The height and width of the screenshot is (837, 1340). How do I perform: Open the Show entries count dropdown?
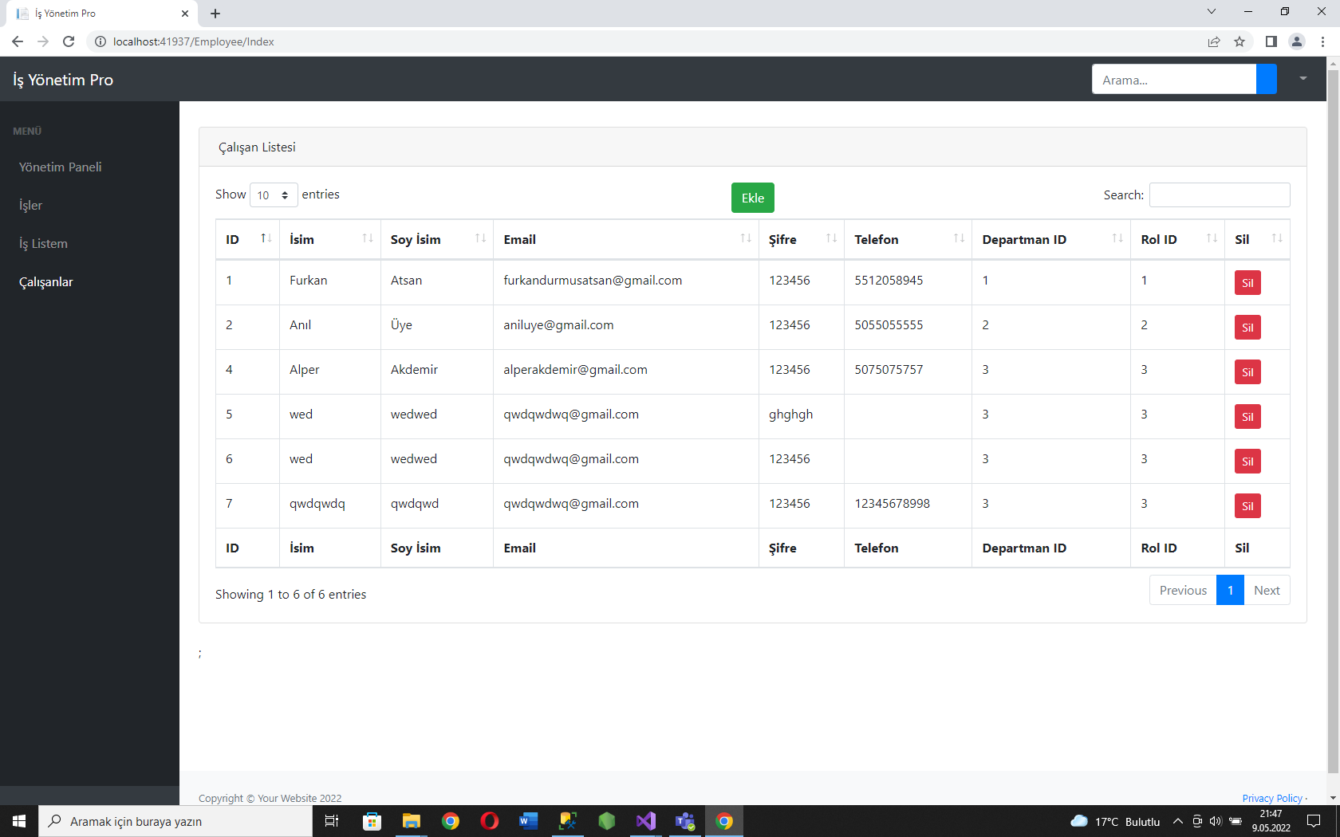274,195
